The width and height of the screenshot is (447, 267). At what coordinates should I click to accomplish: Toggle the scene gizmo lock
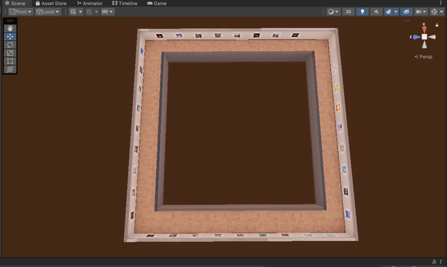click(437, 25)
